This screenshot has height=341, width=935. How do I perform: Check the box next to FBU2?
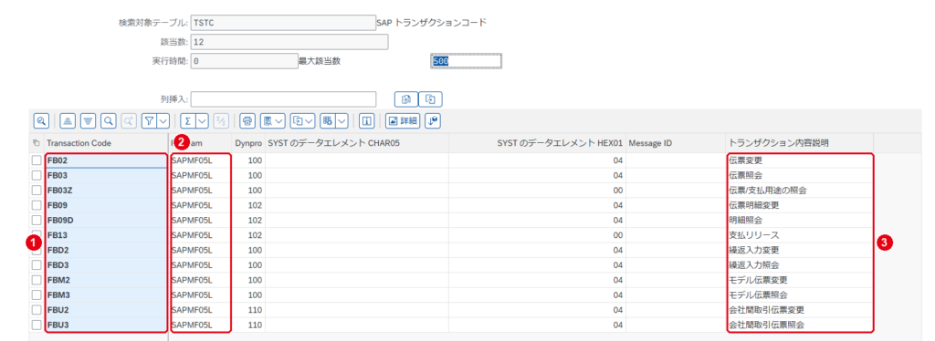[x=37, y=309]
